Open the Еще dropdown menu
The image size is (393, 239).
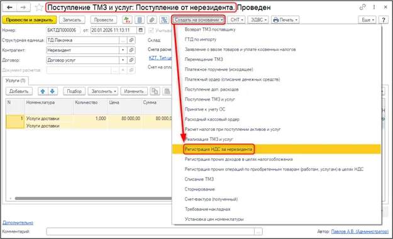pyautogui.click(x=367, y=20)
